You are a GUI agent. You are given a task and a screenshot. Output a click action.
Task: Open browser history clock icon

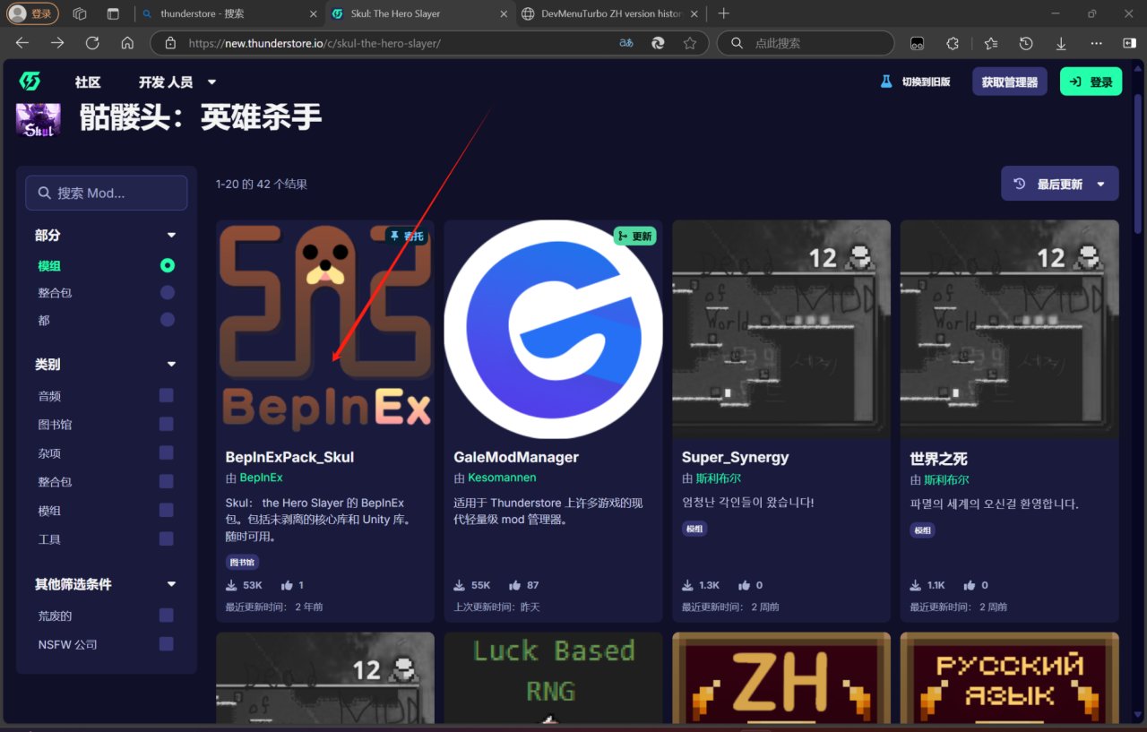click(1026, 43)
